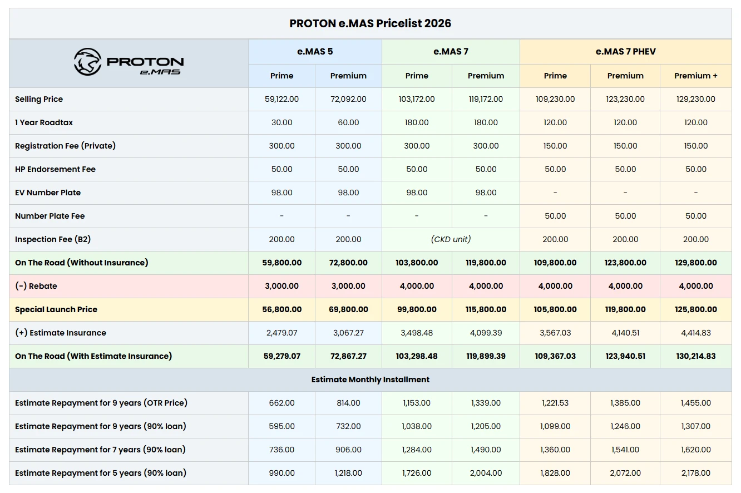Select the e.MAS 5 column header

coord(315,51)
